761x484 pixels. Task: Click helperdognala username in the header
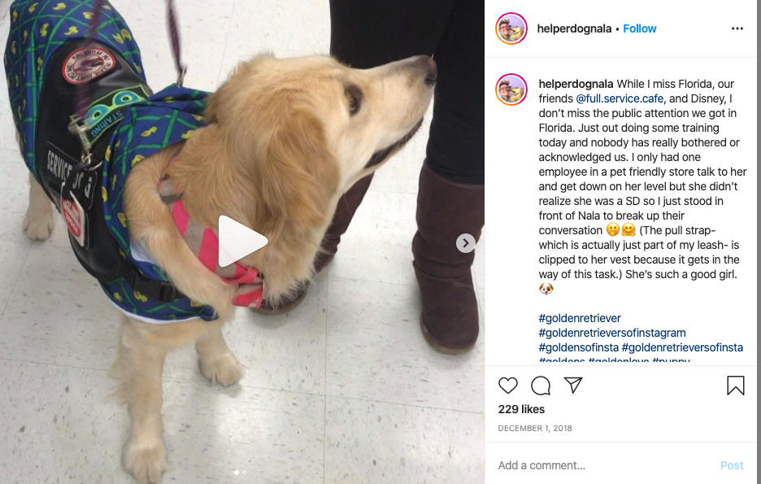(574, 28)
